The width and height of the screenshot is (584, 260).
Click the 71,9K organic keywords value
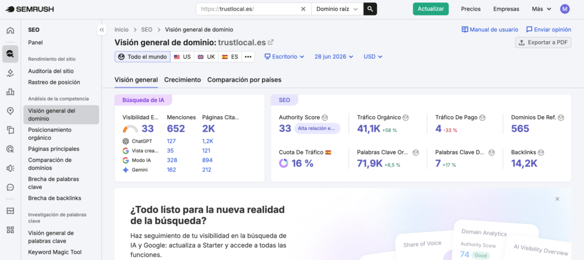(370, 163)
